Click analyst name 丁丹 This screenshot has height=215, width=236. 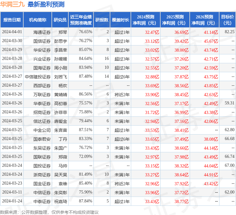(x=63, y=139)
